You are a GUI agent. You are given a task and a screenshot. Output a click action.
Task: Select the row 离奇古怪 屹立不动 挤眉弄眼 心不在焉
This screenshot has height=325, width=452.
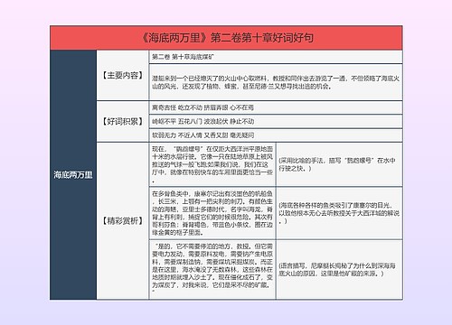tap(276, 107)
